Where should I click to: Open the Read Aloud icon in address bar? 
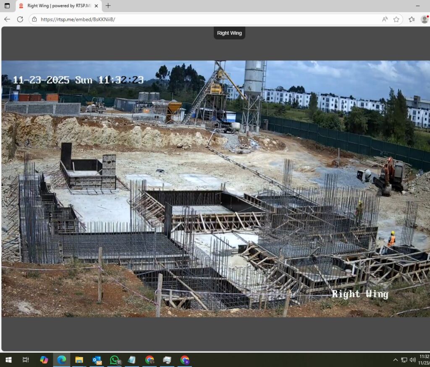click(x=385, y=19)
